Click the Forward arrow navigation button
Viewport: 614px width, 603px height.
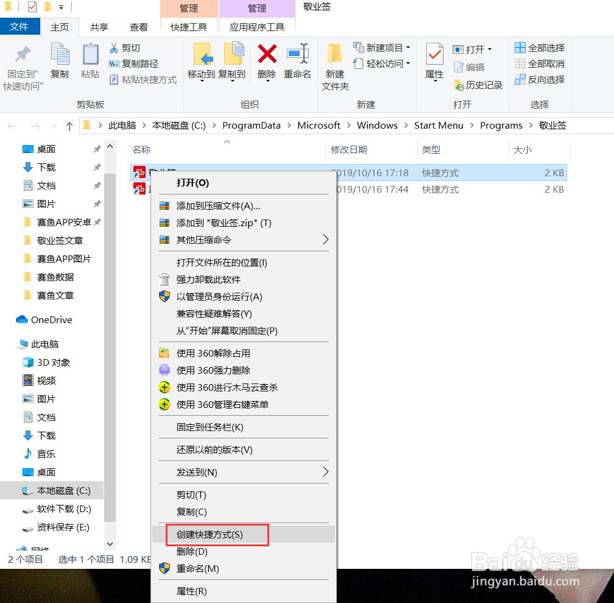(x=35, y=126)
